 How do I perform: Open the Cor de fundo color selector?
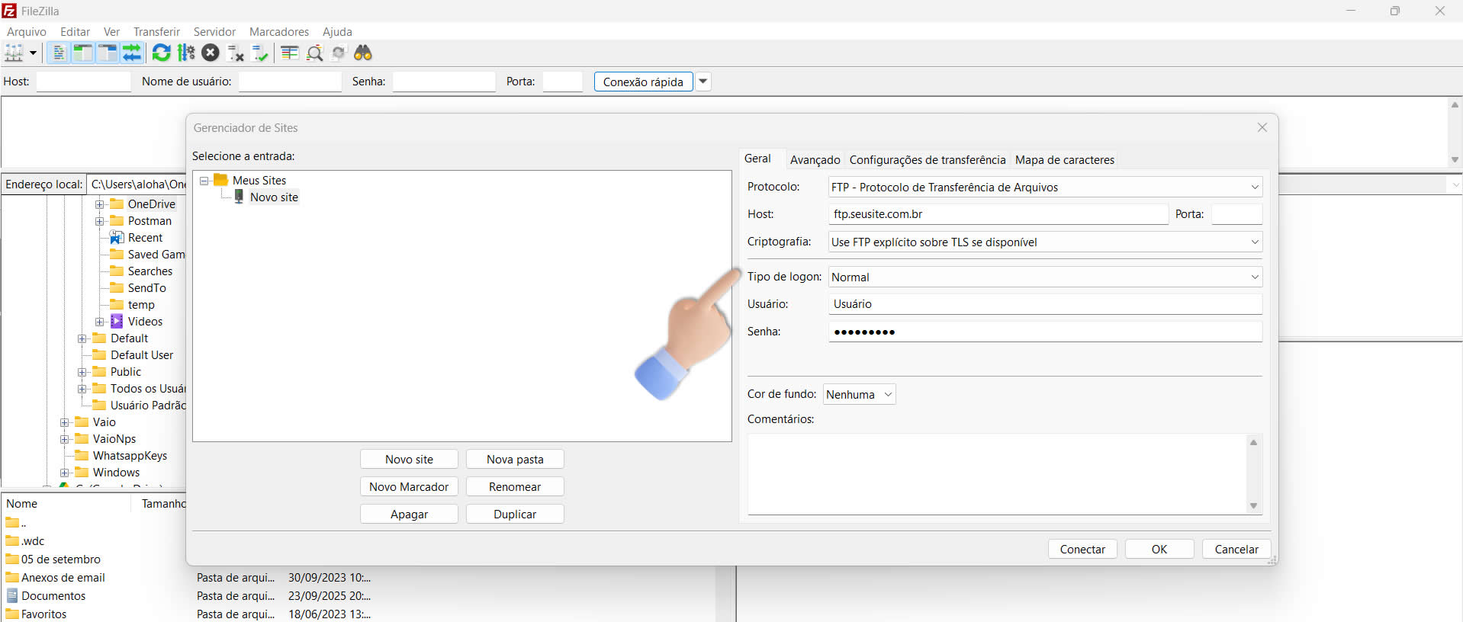[858, 395]
